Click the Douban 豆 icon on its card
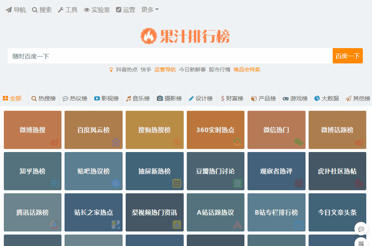The height and width of the screenshot is (246, 372). tap(238, 183)
